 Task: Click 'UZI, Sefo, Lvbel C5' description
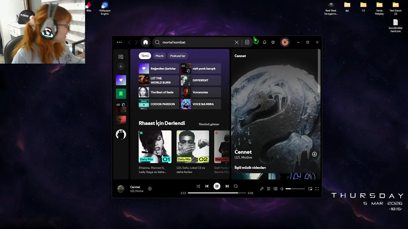point(191,170)
